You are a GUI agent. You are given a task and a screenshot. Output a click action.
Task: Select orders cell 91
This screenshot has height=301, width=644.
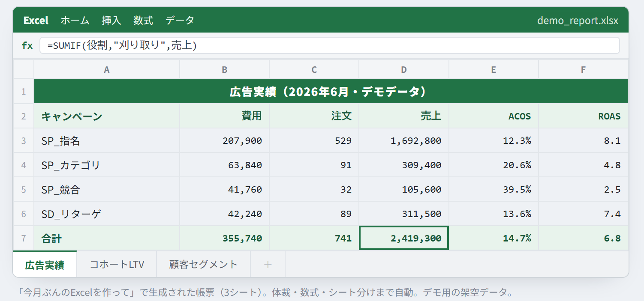point(314,165)
